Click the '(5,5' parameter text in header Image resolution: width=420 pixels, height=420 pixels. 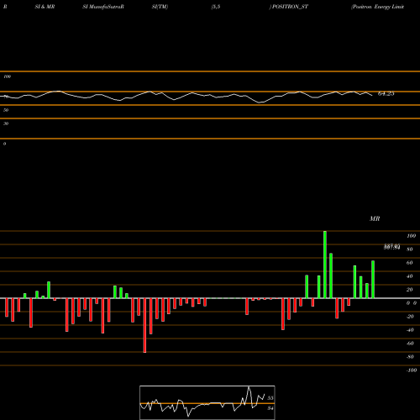216,7
